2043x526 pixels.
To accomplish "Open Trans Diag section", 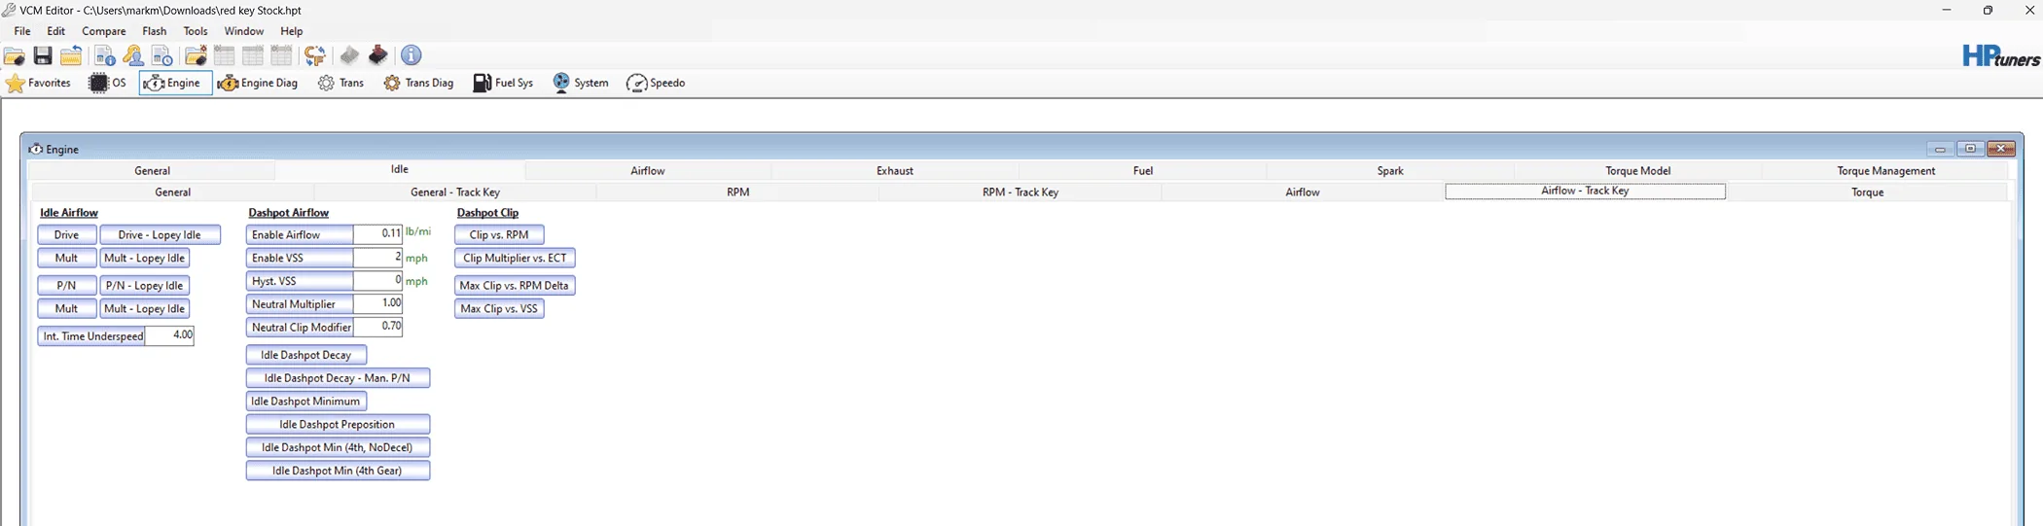I will click(419, 83).
